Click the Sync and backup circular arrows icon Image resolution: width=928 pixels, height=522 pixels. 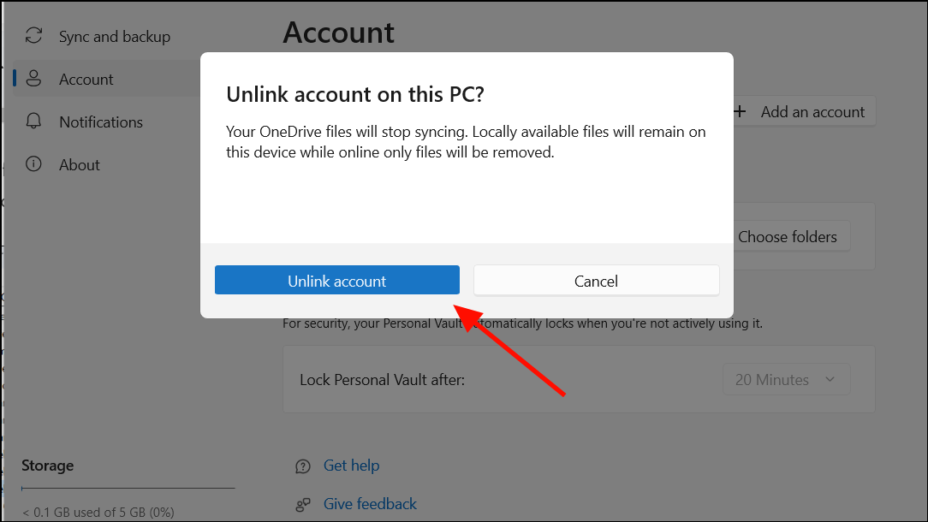33,36
